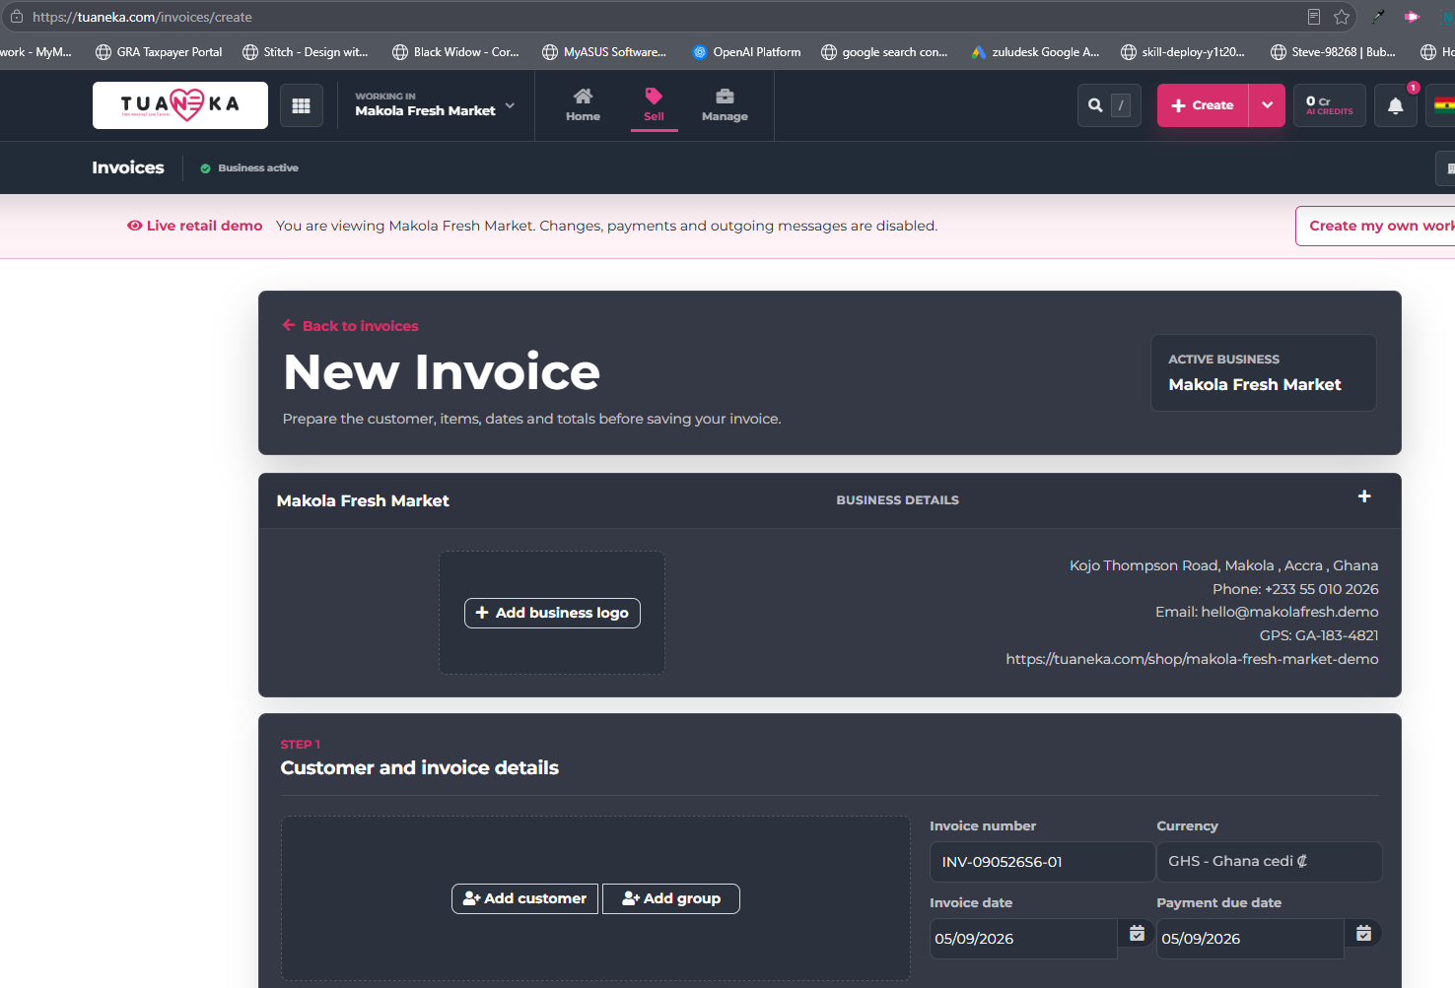Toggle reader view icon in address bar
Screen dimensions: 1455x988
pos(1314,17)
